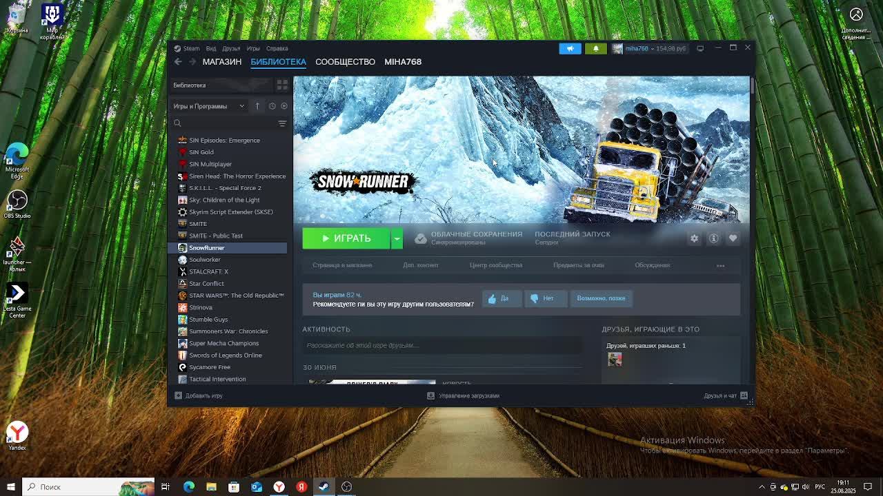Select Skyrim Script Extender (SKSE)
Screen dimensions: 883x496
[x=229, y=212]
